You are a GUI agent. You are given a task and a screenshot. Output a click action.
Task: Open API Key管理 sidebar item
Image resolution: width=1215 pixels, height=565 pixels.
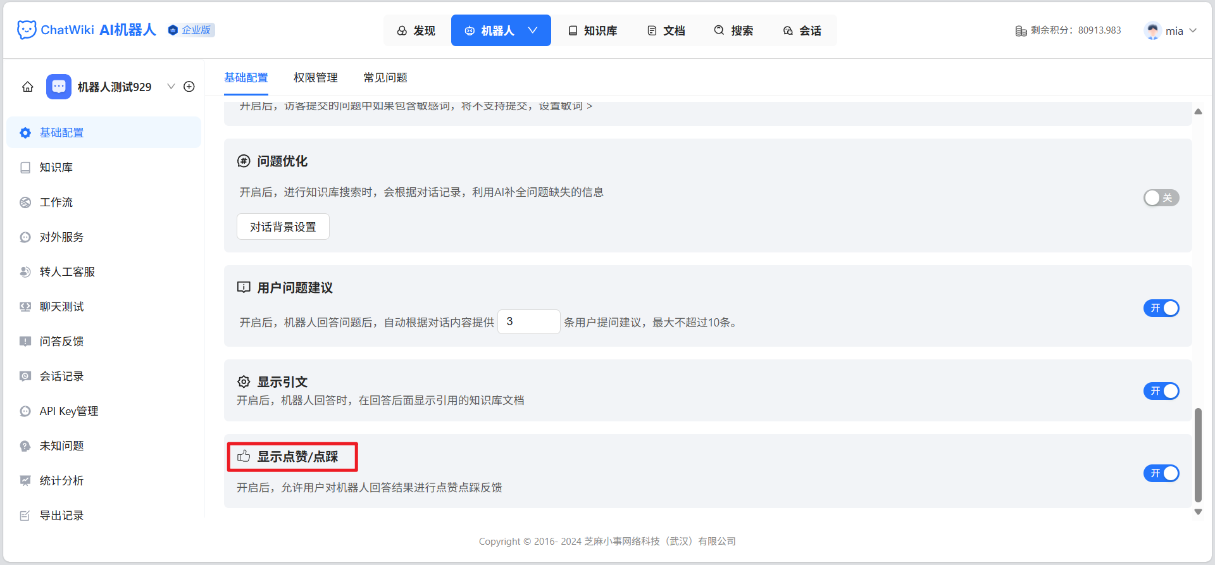pos(104,411)
